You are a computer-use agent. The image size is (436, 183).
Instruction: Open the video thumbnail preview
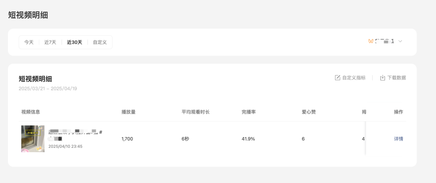(33, 139)
